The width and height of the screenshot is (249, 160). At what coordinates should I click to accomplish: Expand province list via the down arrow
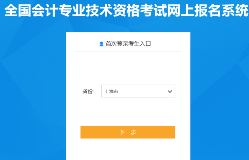click(x=170, y=91)
